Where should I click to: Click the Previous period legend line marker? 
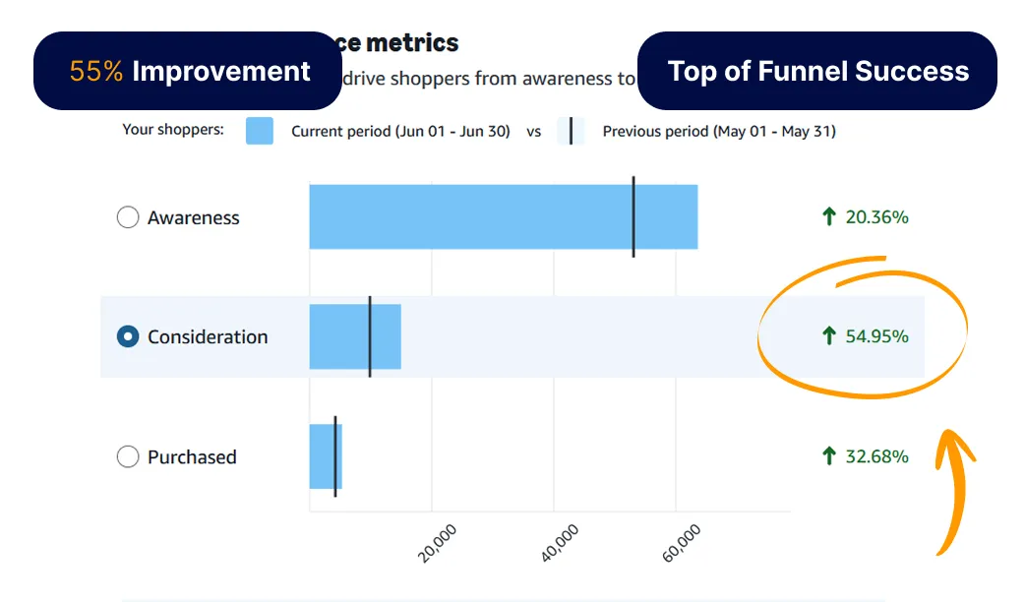(x=571, y=131)
